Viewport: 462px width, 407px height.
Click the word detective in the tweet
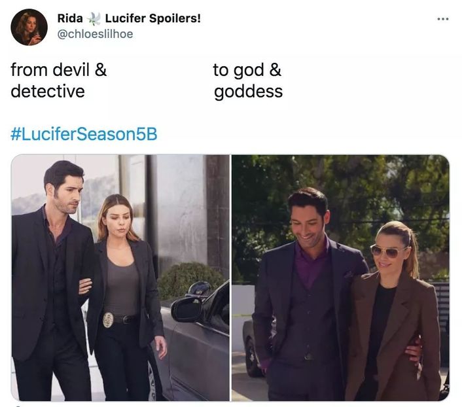(x=48, y=91)
